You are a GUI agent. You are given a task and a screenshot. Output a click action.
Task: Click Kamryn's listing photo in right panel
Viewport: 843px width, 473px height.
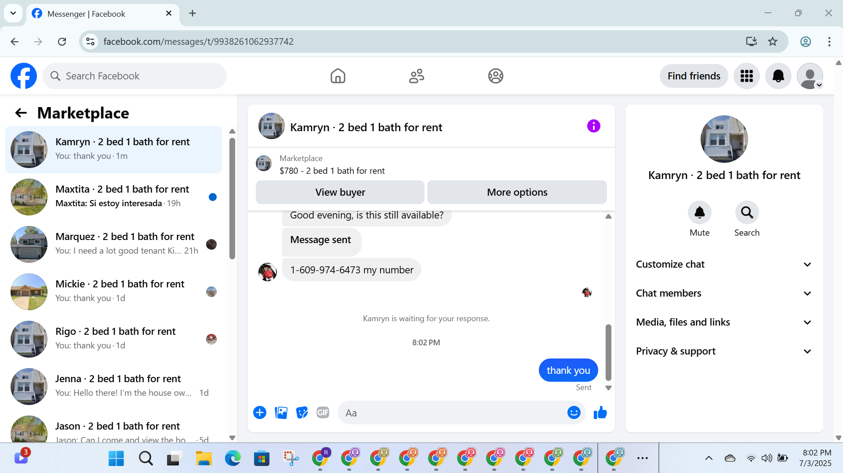click(x=724, y=139)
